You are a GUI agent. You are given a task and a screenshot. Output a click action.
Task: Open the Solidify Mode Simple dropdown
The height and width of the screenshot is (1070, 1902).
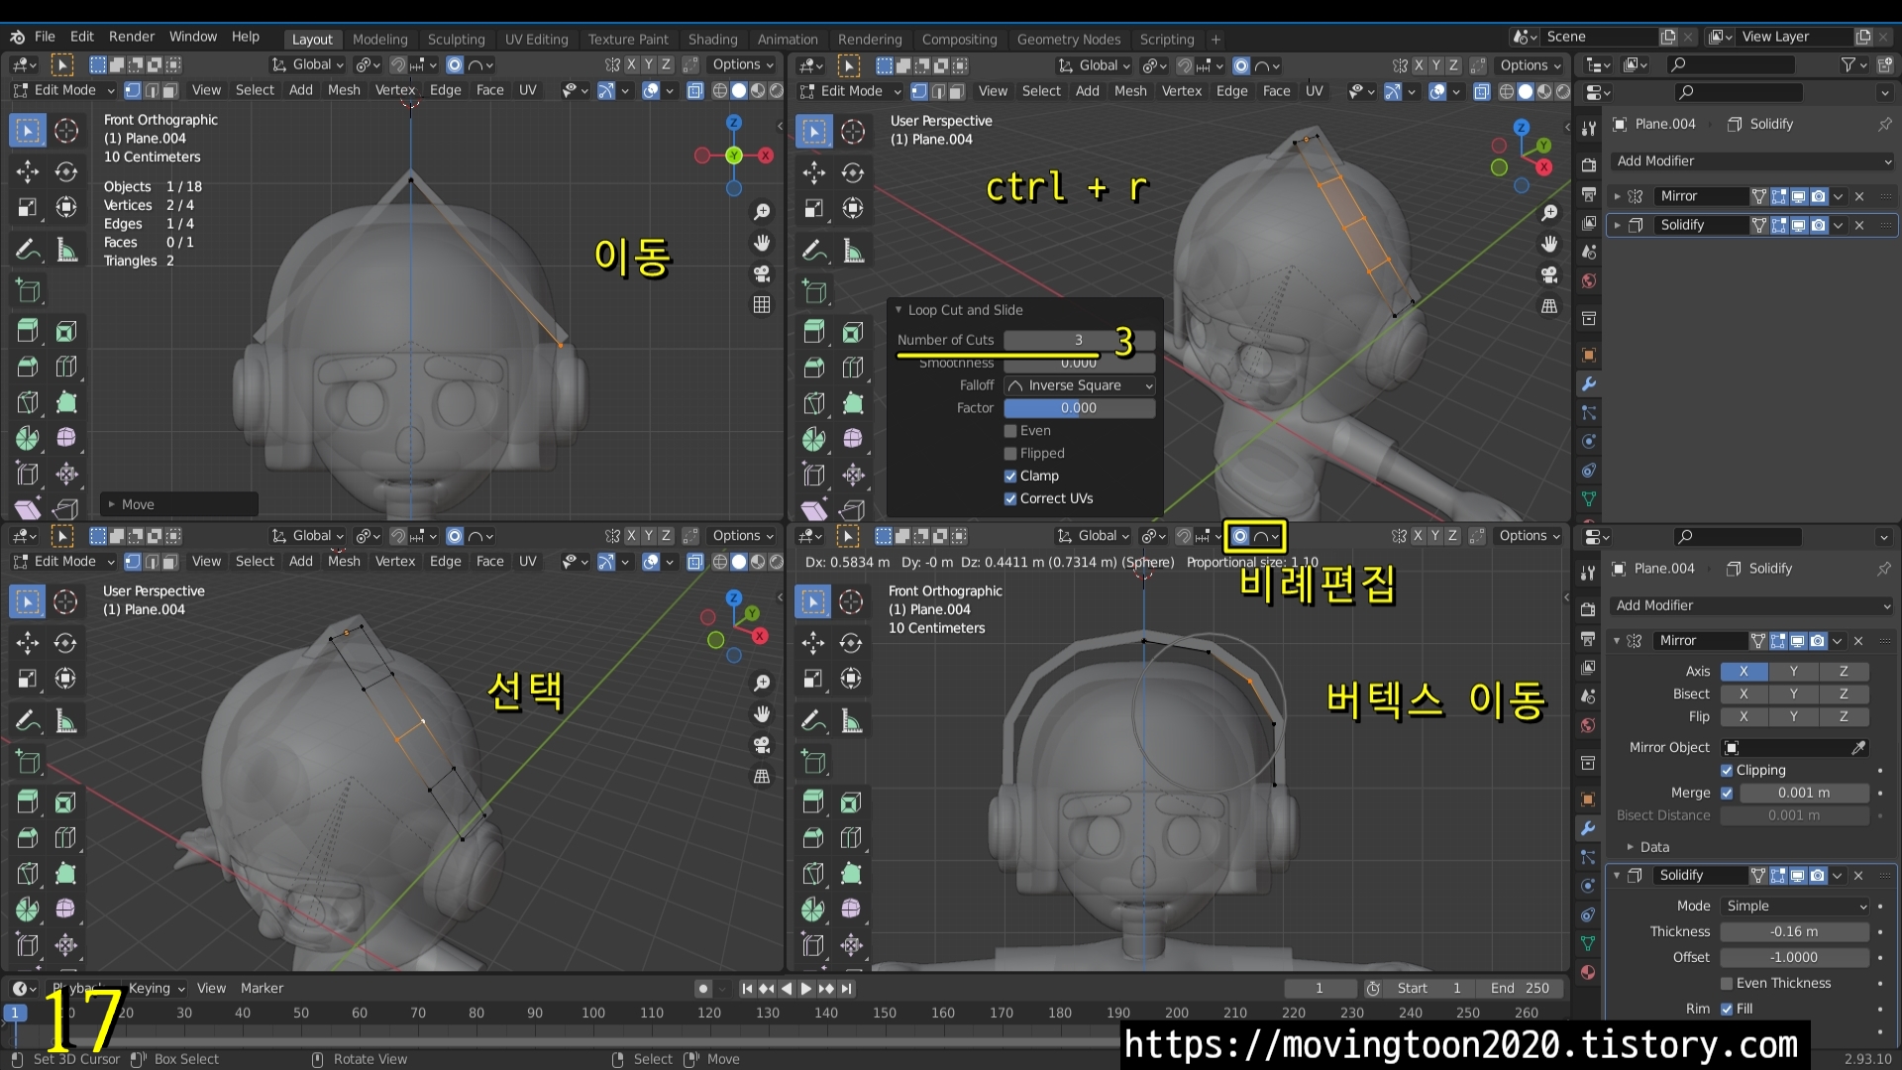(1795, 907)
